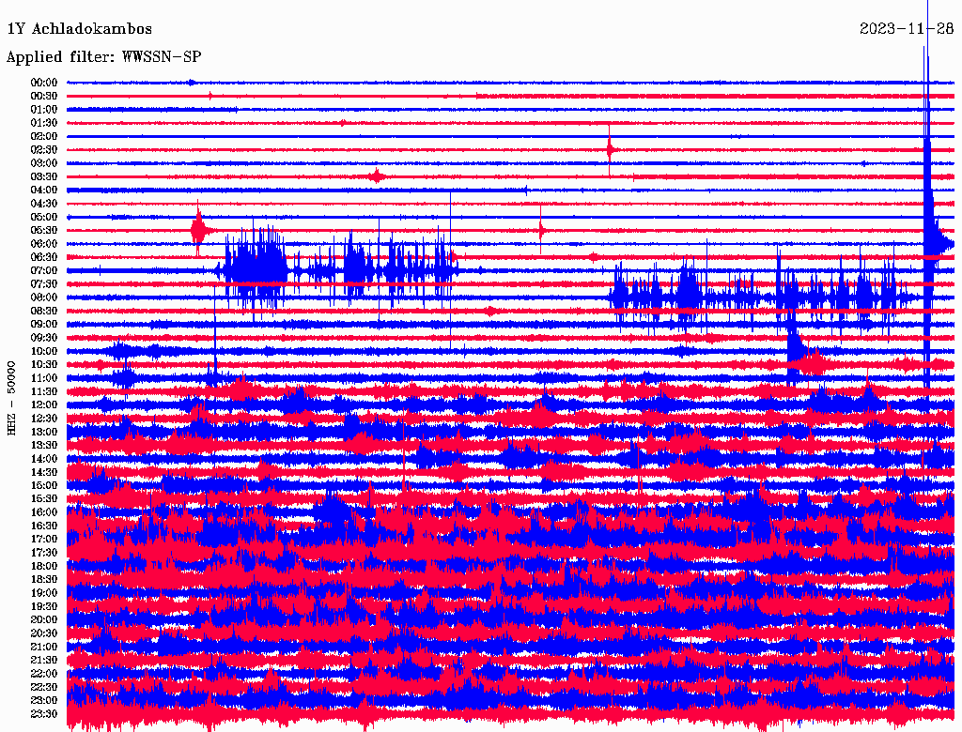Click the red spike on the 02:30 trace
Viewport: 962px width, 732px height.
pos(610,149)
